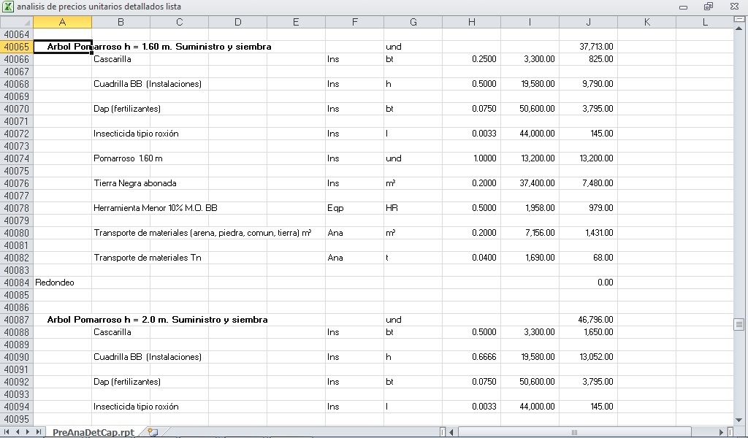
Task: Select column K header
Action: [x=647, y=22]
